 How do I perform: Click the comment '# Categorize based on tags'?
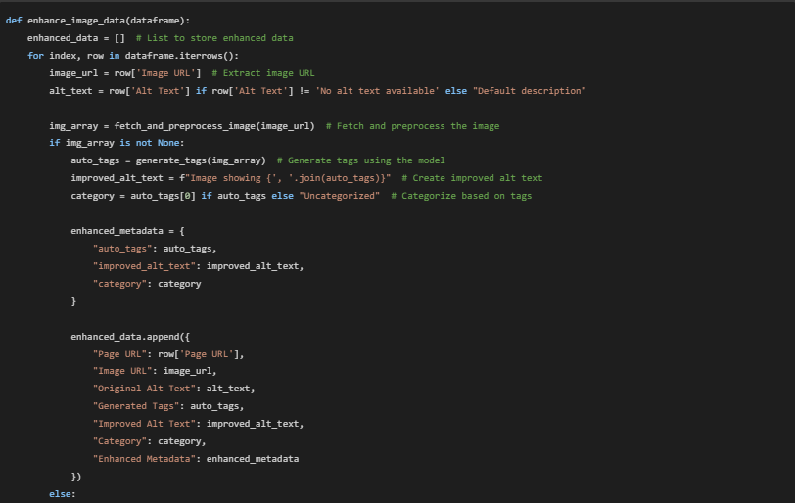(461, 196)
